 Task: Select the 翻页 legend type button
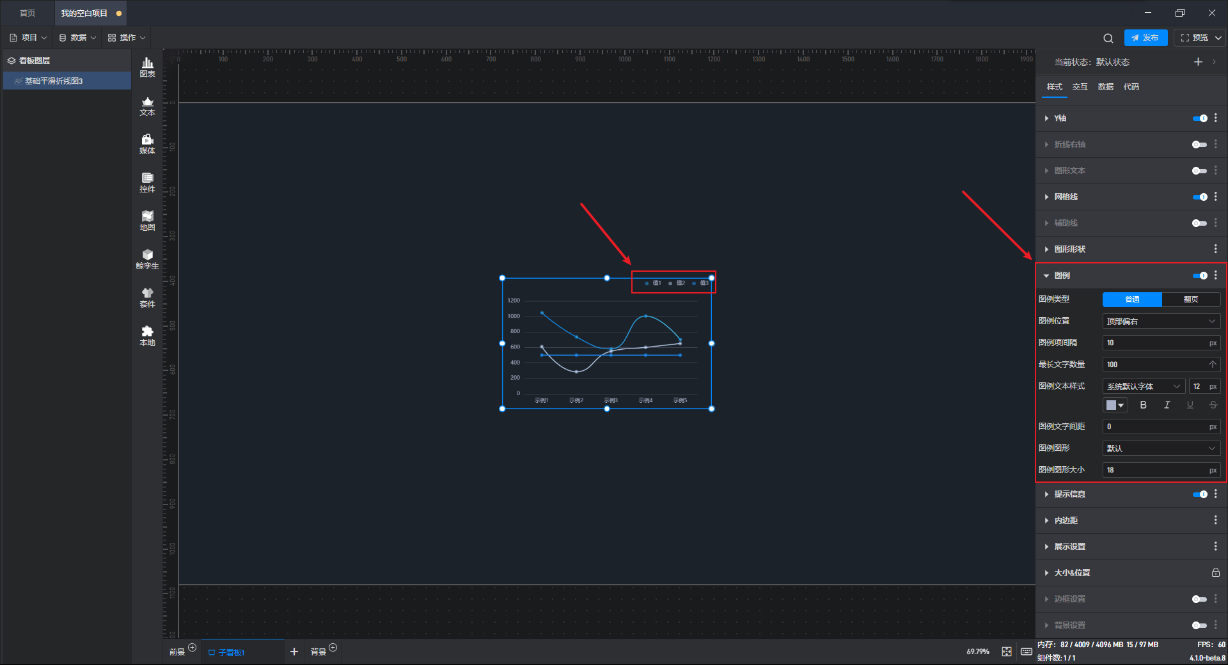[1191, 299]
